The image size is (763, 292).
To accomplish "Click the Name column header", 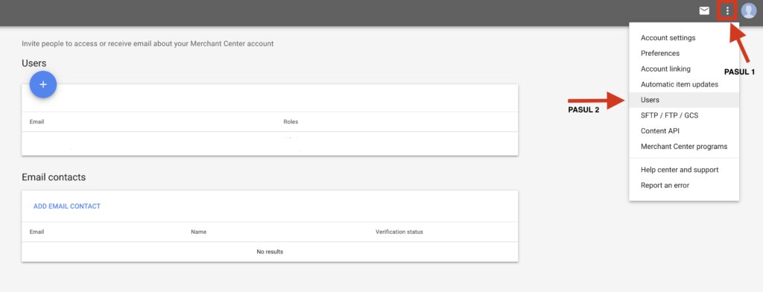I will click(x=198, y=232).
